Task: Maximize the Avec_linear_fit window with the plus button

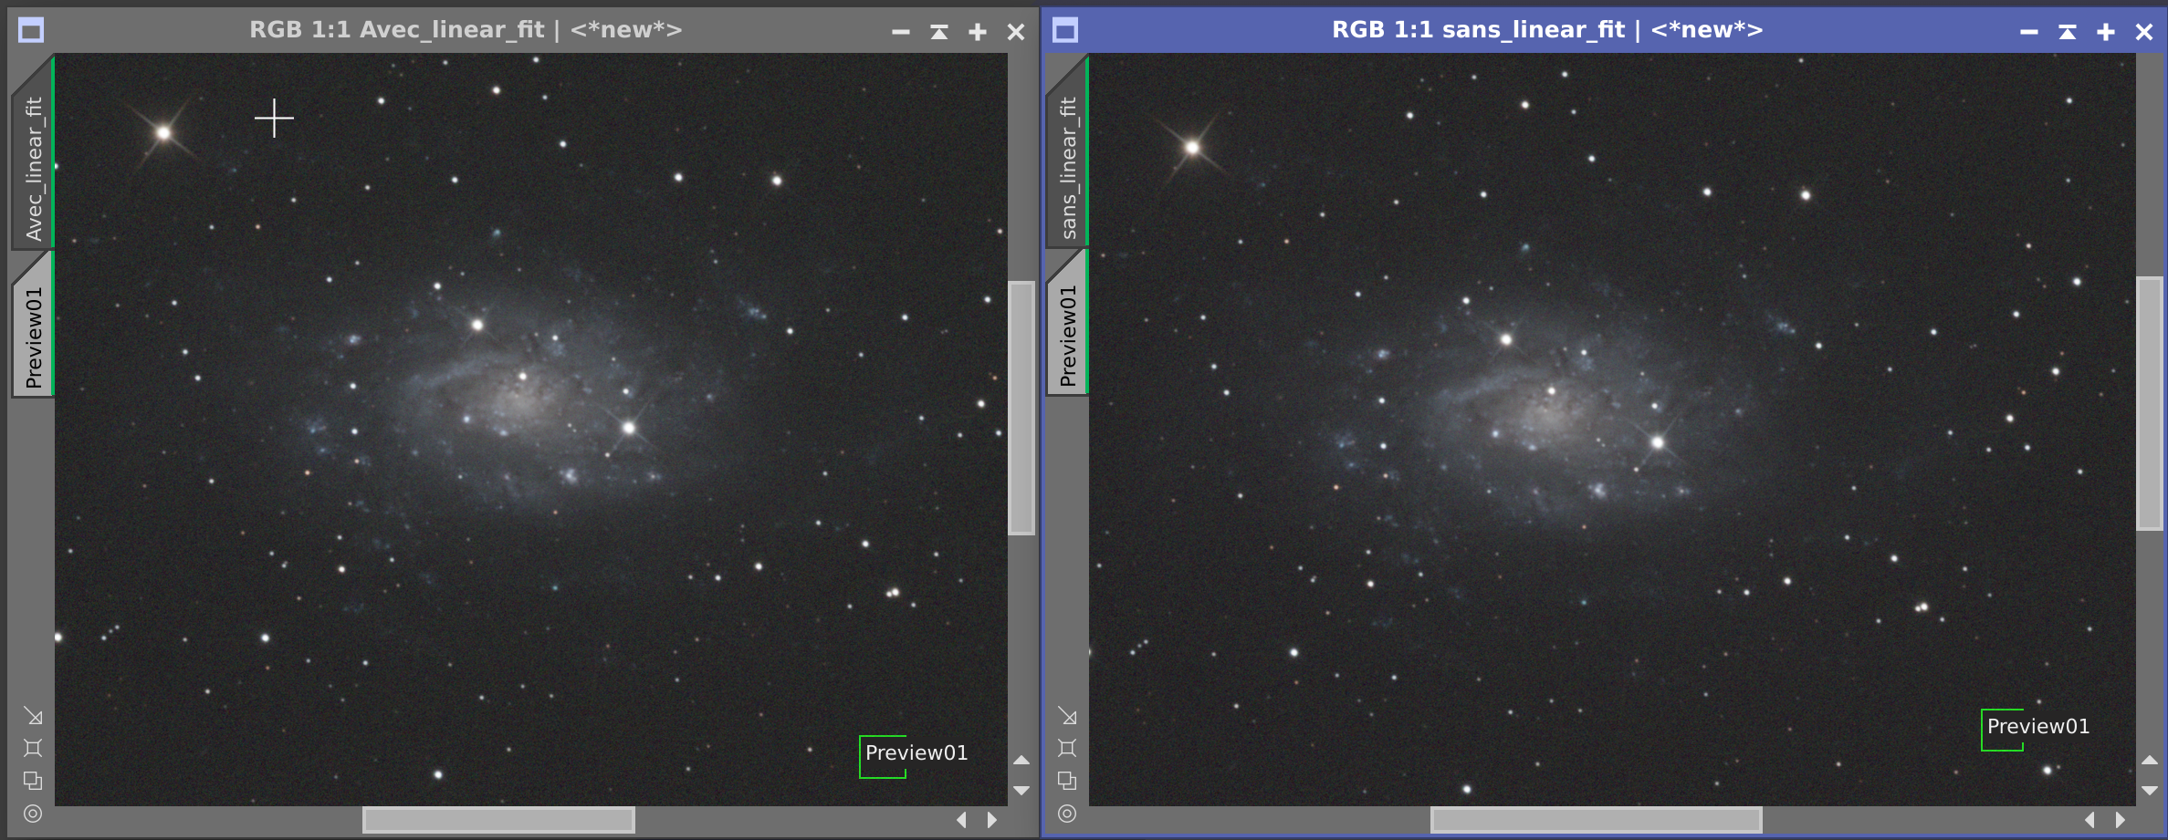Action: click(978, 32)
